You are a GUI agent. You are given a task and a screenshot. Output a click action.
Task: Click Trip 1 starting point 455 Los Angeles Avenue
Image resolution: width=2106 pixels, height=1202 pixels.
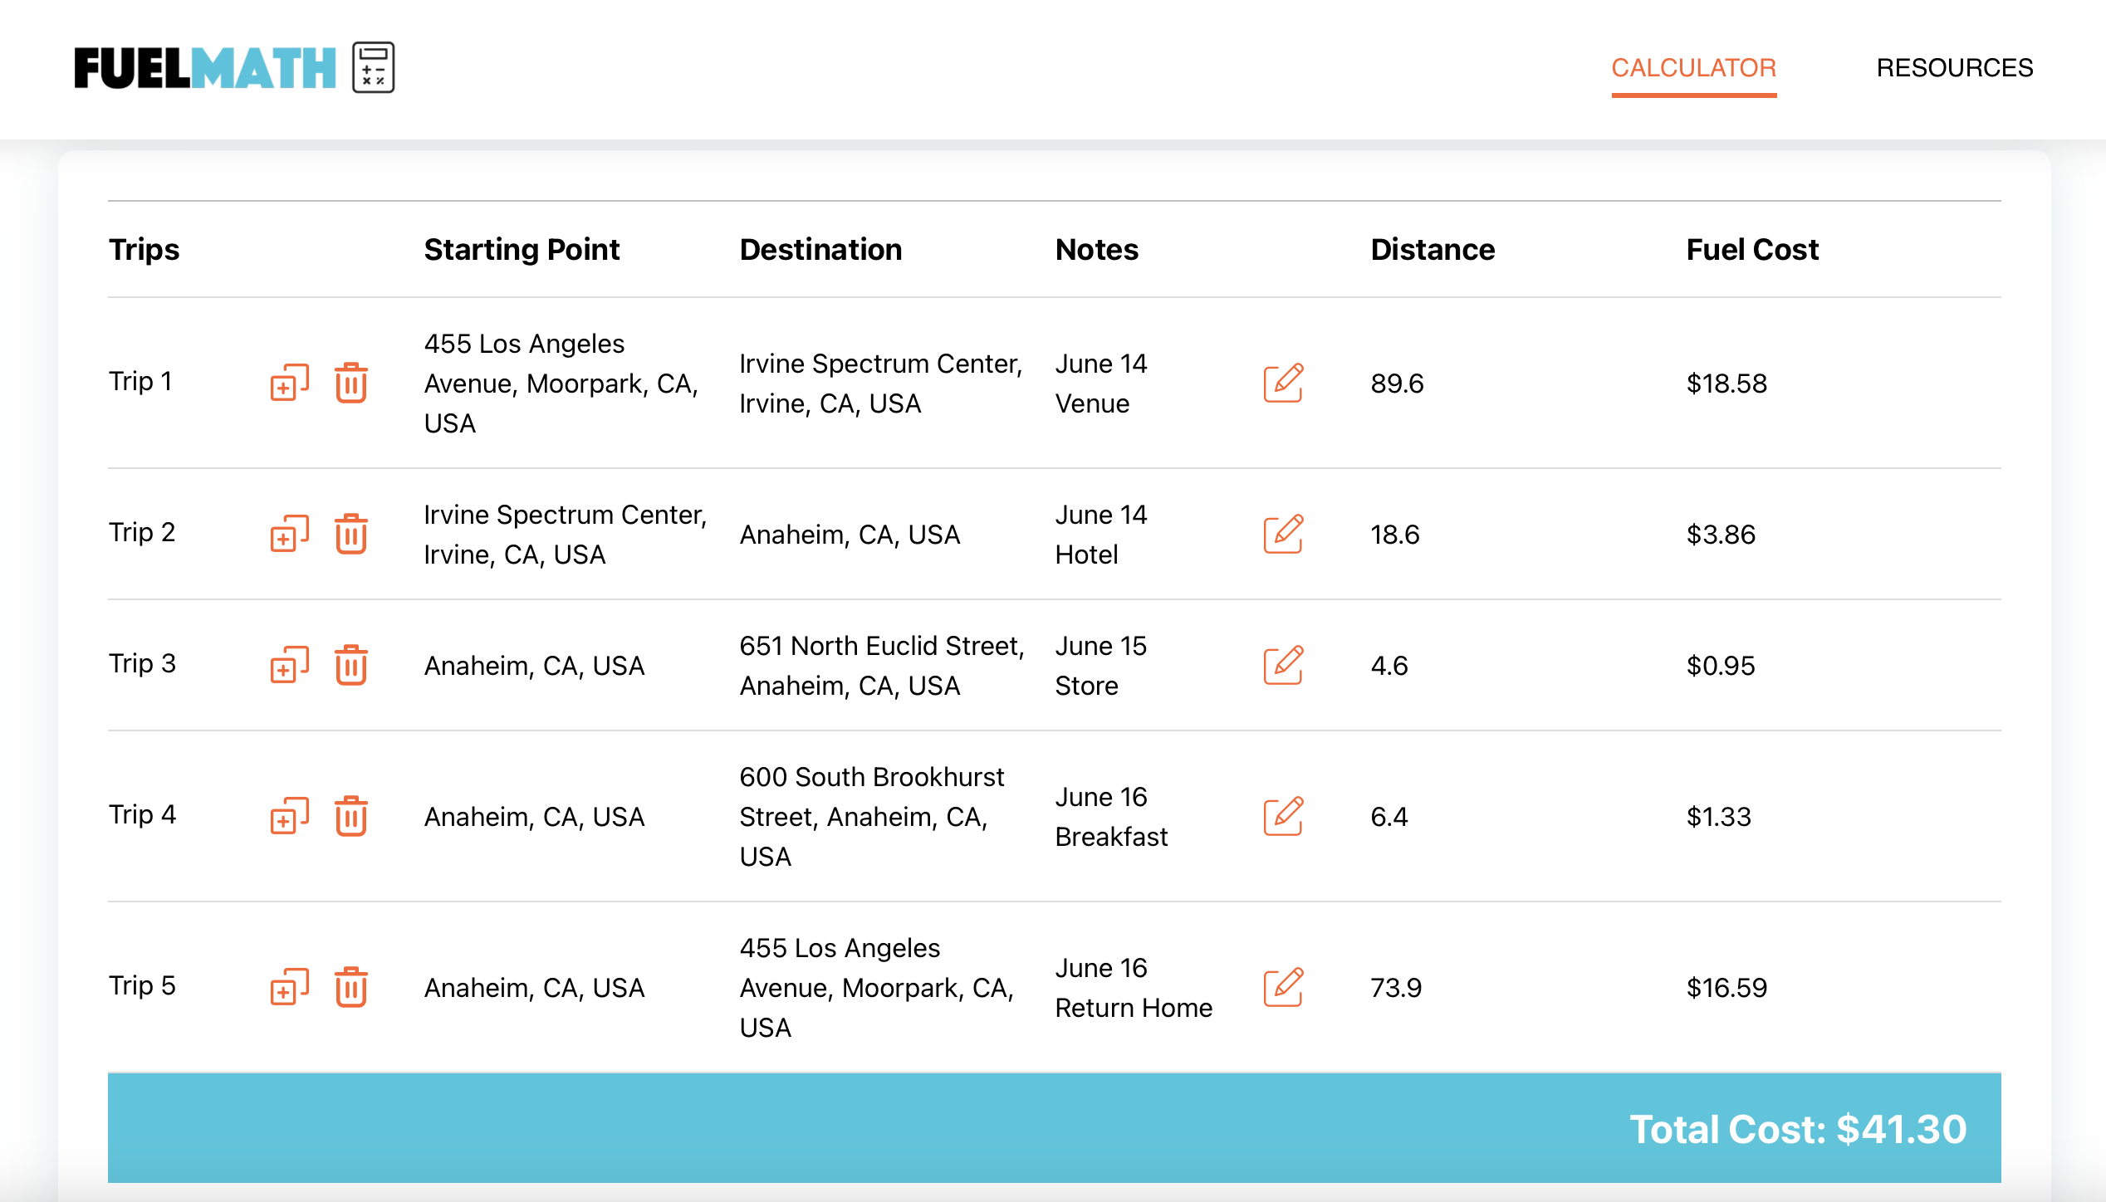pyautogui.click(x=561, y=384)
